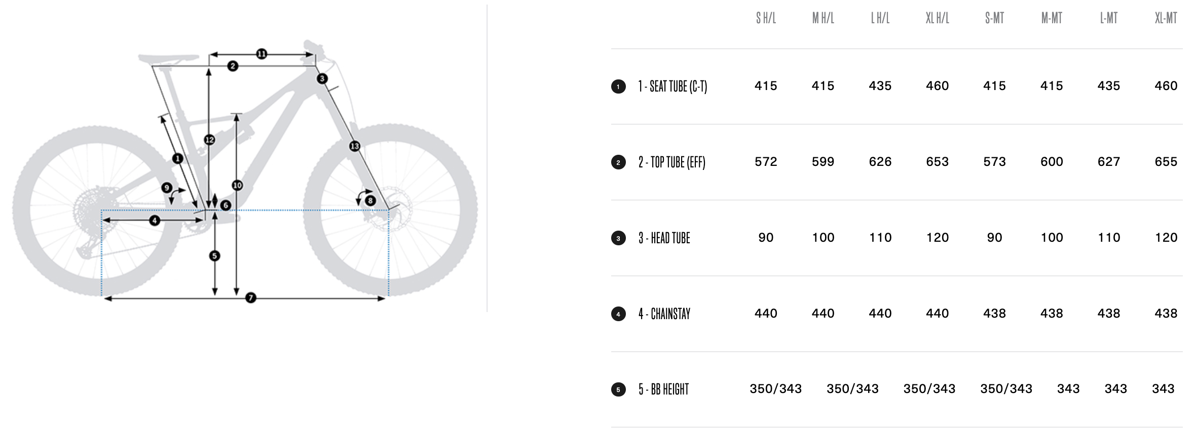The height and width of the screenshot is (438, 1195).
Task: Click the M-MT size column header
Action: tap(1052, 19)
